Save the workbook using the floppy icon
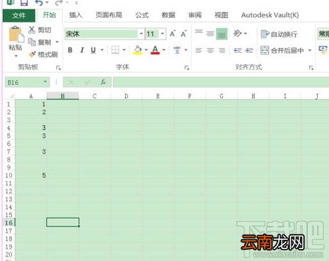 24,3
